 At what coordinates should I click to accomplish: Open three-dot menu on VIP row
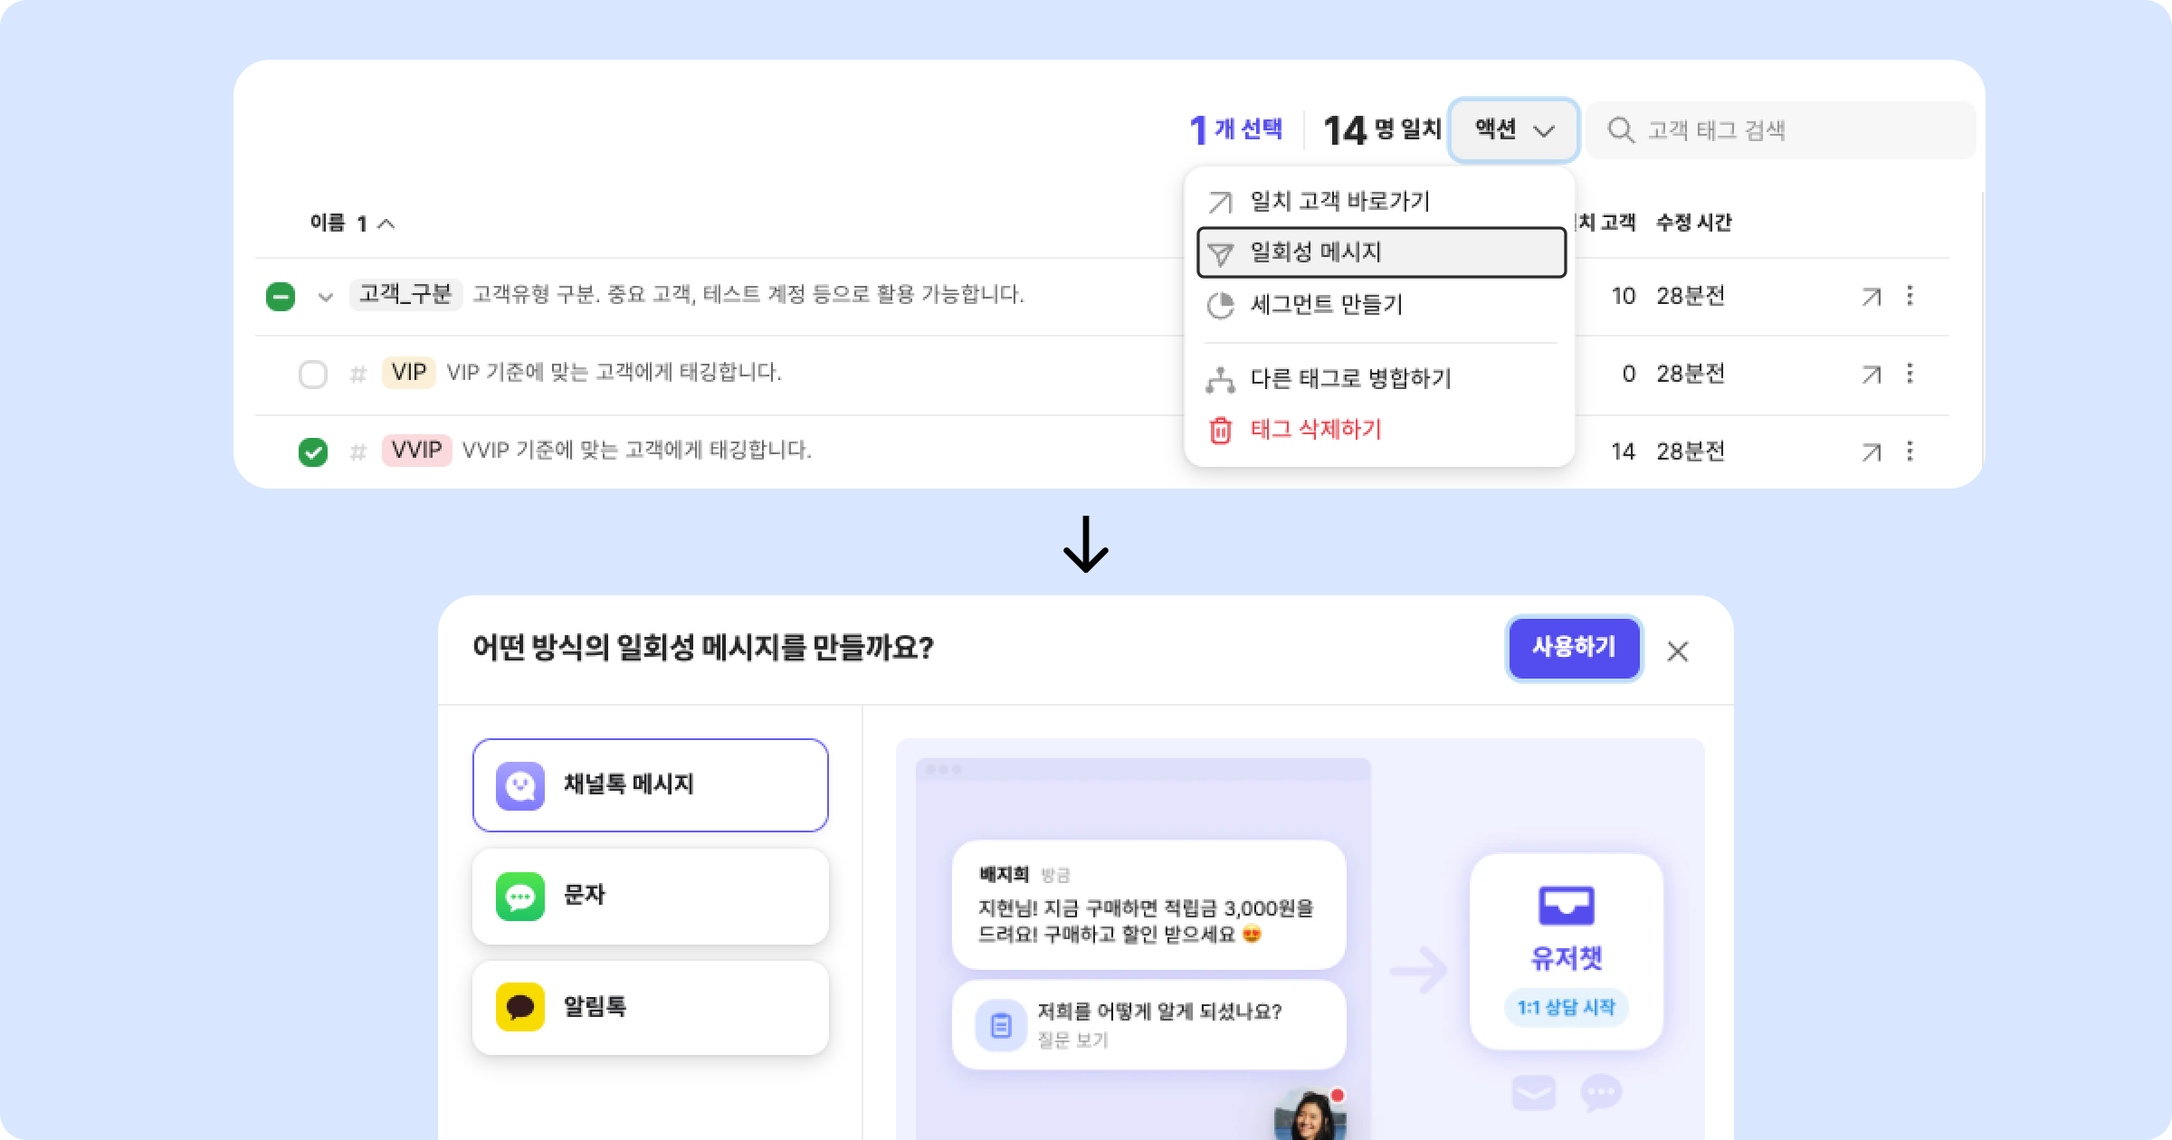coord(1910,374)
